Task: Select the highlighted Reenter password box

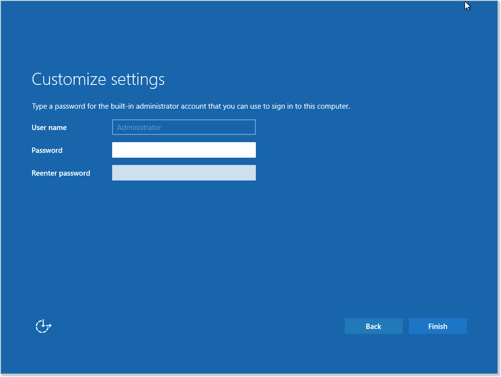Action: tap(184, 172)
